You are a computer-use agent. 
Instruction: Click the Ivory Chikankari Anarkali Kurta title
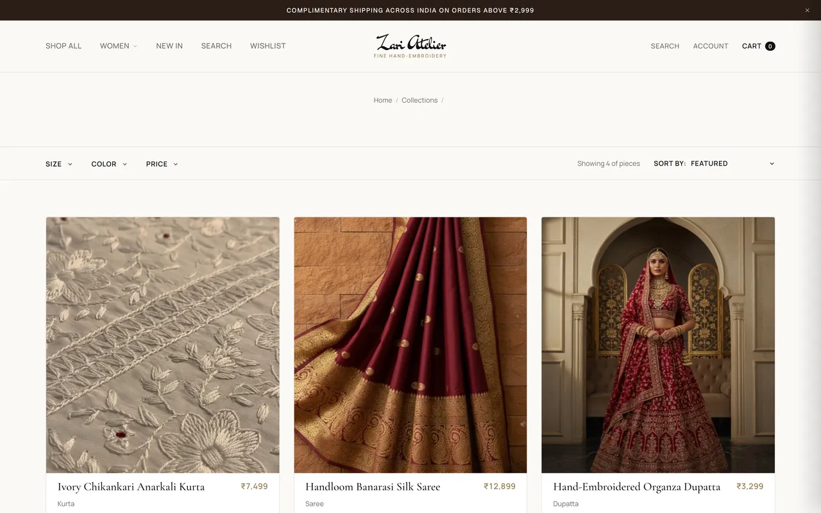(131, 487)
